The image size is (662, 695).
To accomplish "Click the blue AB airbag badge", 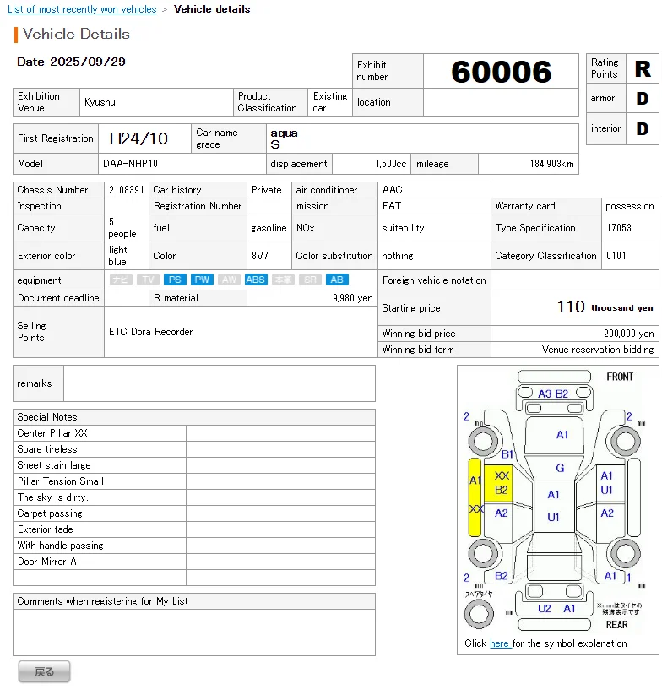I will pyautogui.click(x=337, y=280).
